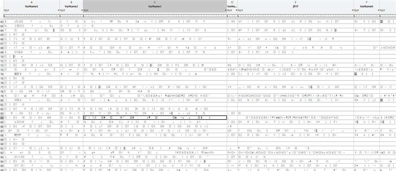Select row header 67
The image size is (396, 171).
2,43
